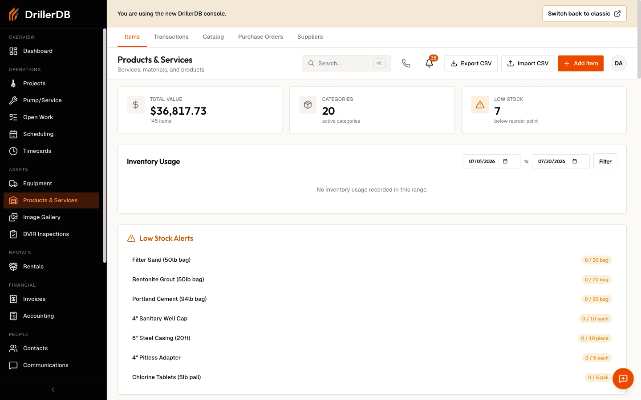641x400 pixels.
Task: Select Bentonite Grout (50lb bag) row
Action: 372,280
